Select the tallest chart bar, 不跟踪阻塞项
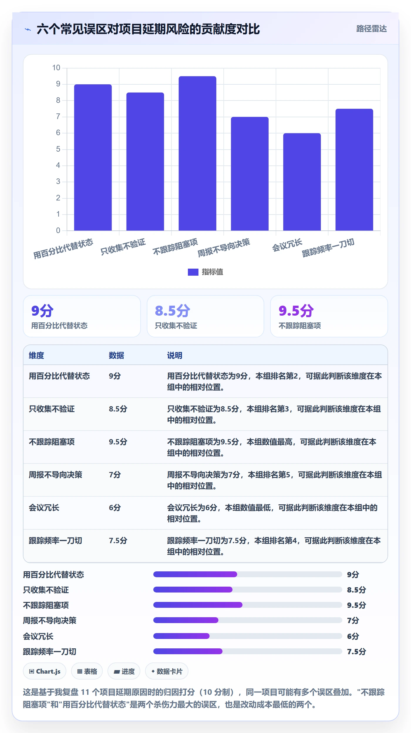The height and width of the screenshot is (733, 411). (197, 153)
